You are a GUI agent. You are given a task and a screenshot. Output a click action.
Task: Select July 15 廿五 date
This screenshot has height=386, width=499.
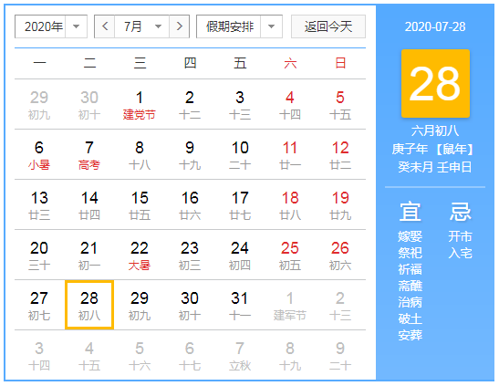coord(140,205)
